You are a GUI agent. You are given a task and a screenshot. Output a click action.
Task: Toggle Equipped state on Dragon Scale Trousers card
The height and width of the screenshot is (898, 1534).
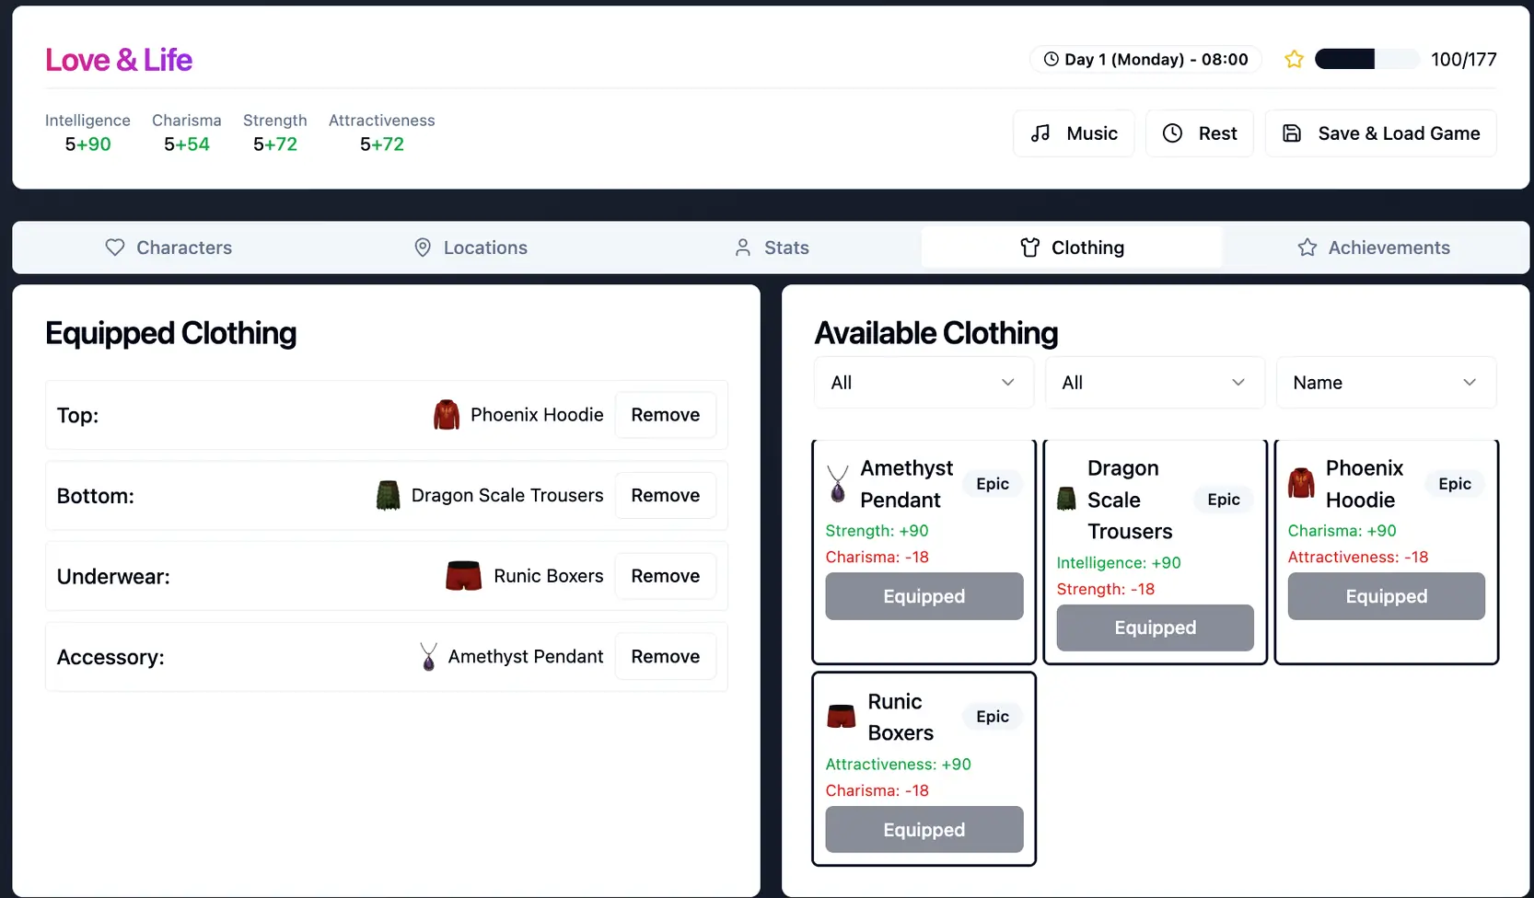click(x=1155, y=627)
